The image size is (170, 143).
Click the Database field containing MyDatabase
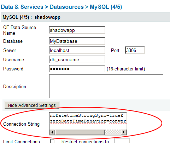coord(77,41)
